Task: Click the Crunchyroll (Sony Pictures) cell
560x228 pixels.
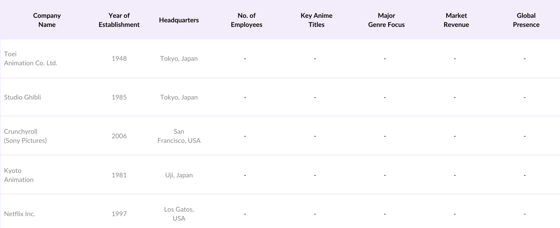Action: click(25, 136)
